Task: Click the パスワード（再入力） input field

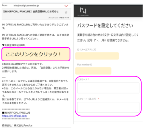Action: [x=108, y=107]
